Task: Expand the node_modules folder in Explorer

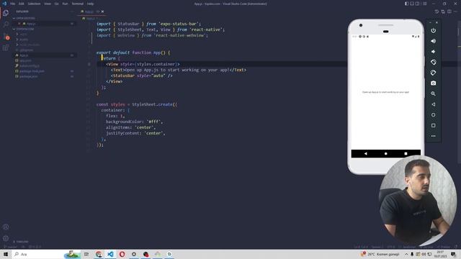Action: pyautogui.click(x=28, y=45)
